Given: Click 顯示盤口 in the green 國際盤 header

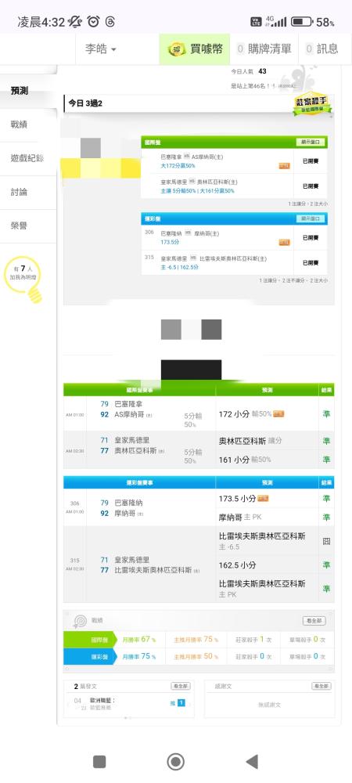Looking at the screenshot, I should point(310,143).
